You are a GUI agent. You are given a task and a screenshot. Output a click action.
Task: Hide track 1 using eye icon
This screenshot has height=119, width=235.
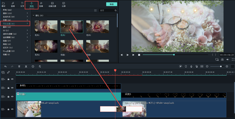click(x=12, y=109)
